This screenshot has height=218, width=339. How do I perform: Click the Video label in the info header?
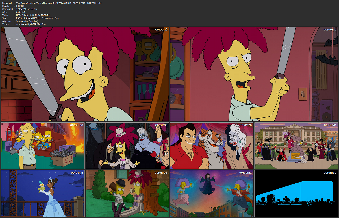click(x=5, y=15)
